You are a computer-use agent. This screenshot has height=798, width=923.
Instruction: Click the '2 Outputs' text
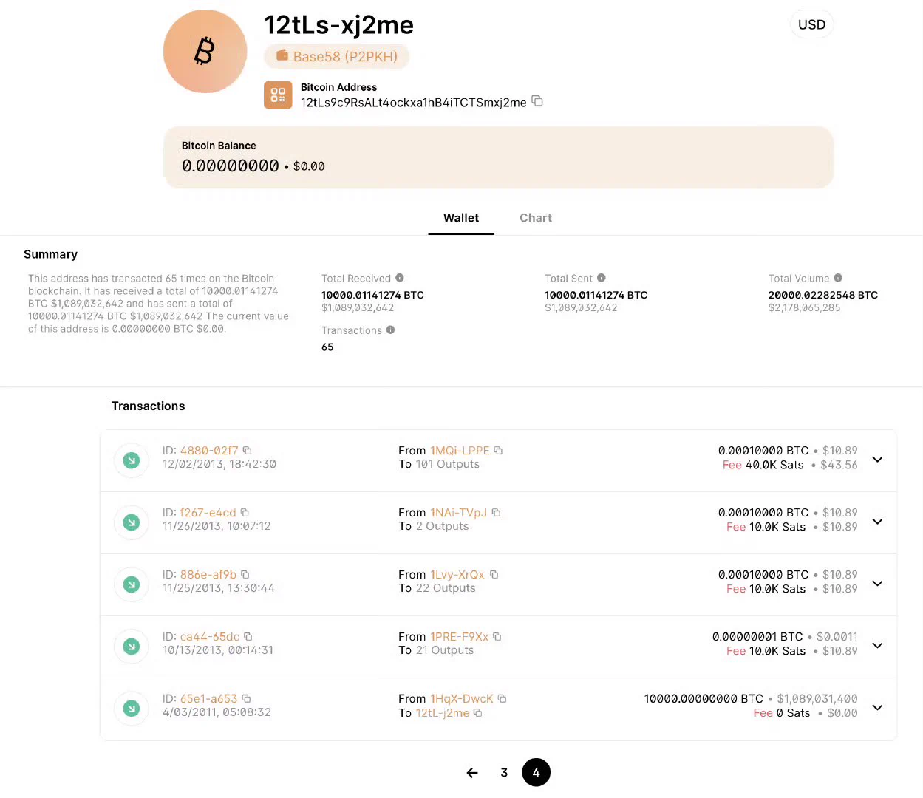[x=442, y=526]
